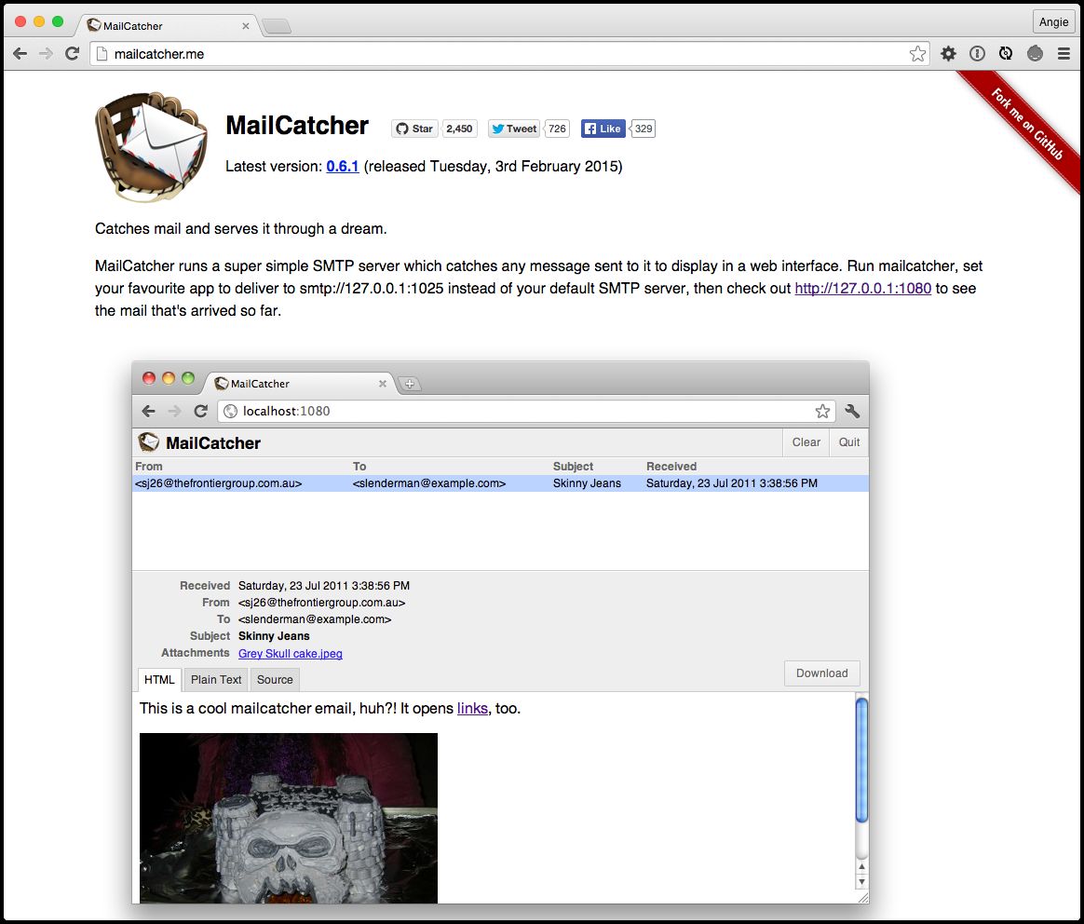Click the Received column header
The height and width of the screenshot is (924, 1084).
click(x=671, y=466)
